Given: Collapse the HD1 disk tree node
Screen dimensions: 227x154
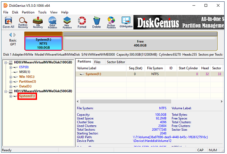Looking at the screenshot, I should [x=6, y=91].
